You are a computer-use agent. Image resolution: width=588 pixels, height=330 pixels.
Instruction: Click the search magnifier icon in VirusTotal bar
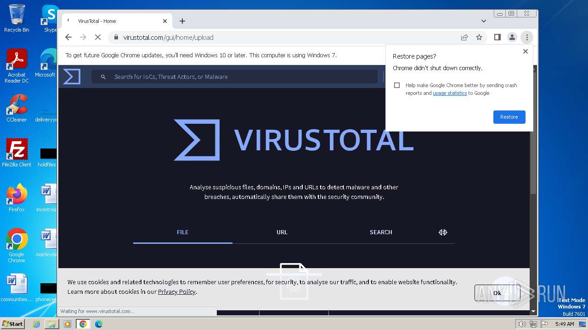point(103,77)
